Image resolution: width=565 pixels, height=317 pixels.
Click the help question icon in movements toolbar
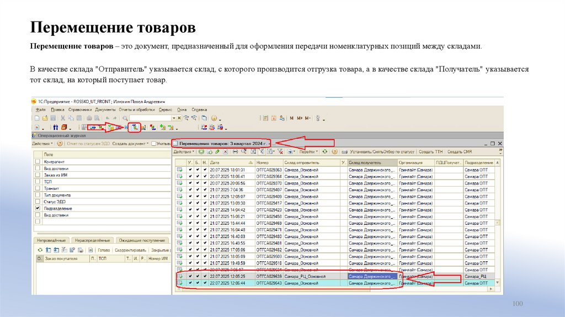point(334,152)
